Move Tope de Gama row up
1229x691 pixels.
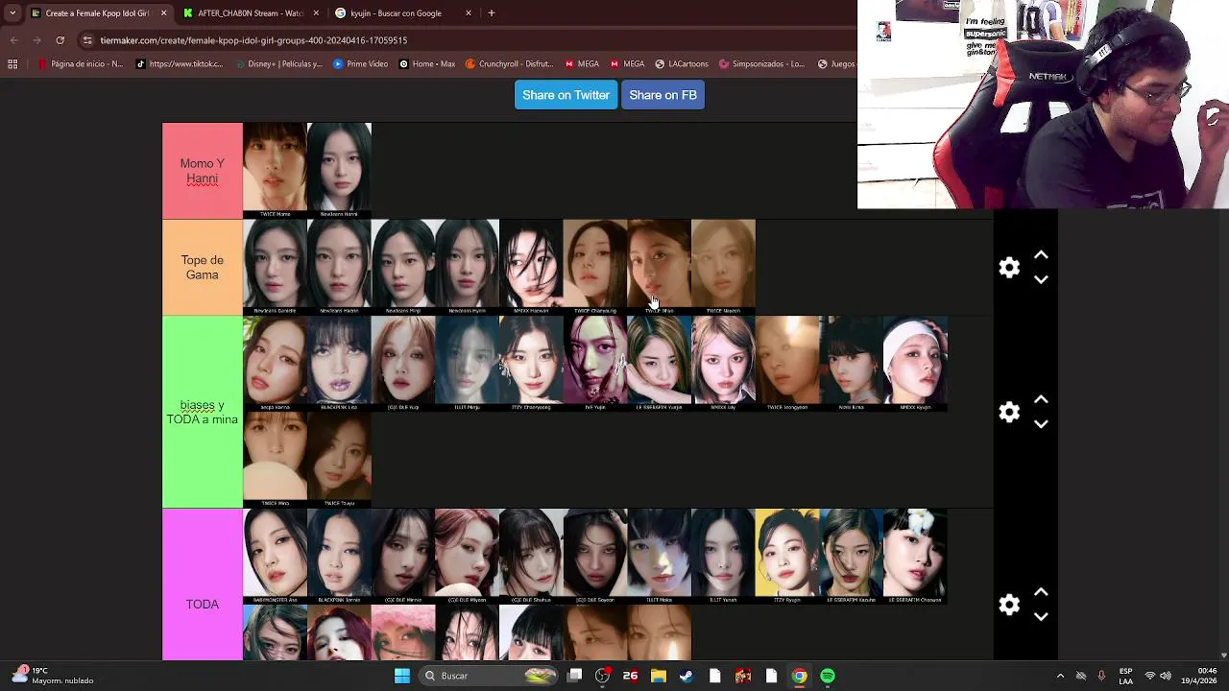pos(1041,255)
